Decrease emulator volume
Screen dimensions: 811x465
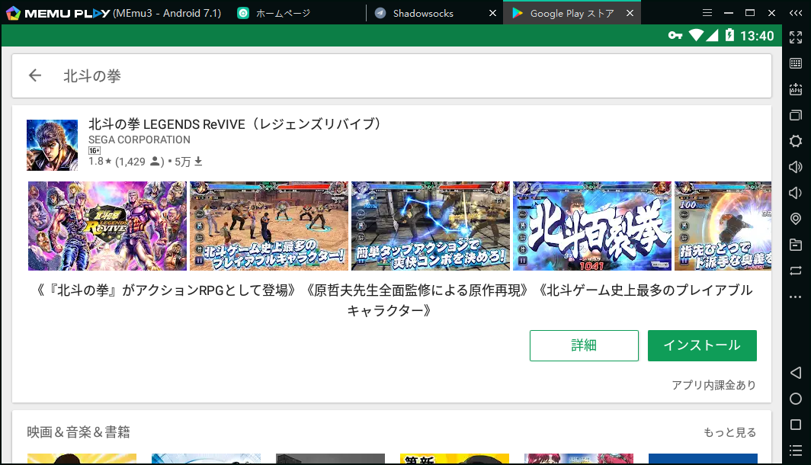796,192
